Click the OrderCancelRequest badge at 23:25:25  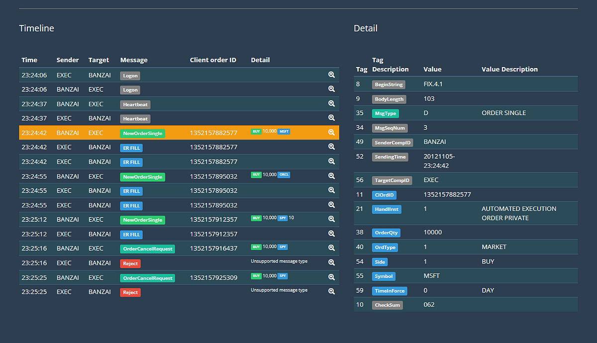146,277
